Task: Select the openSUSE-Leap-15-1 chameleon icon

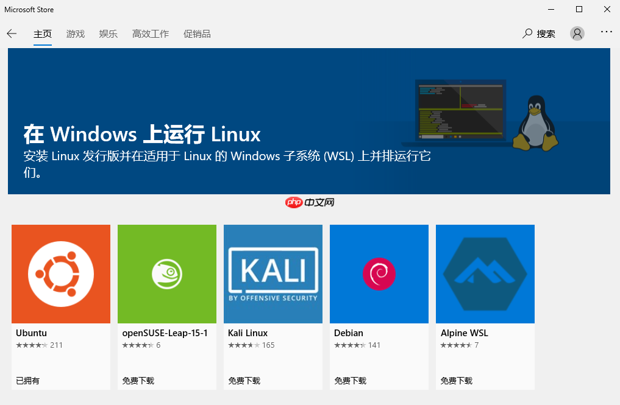Action: 166,273
